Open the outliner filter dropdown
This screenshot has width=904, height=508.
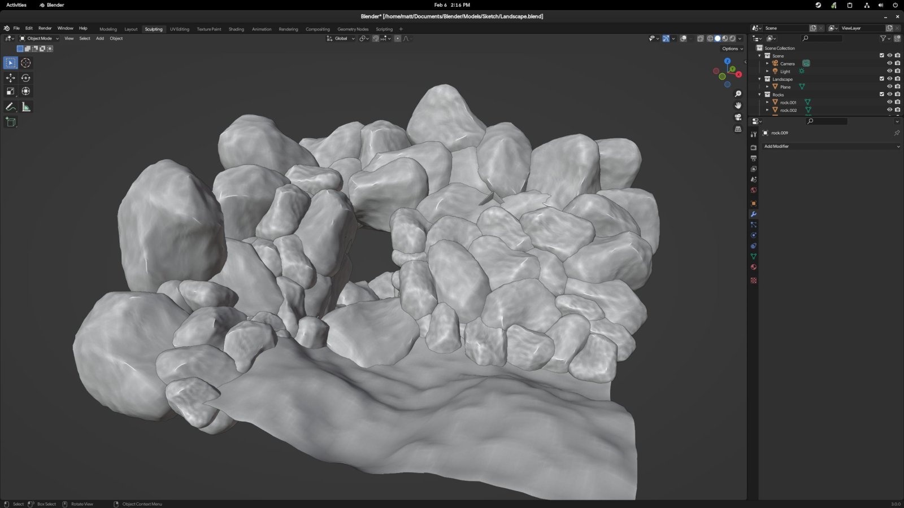pyautogui.click(x=885, y=38)
